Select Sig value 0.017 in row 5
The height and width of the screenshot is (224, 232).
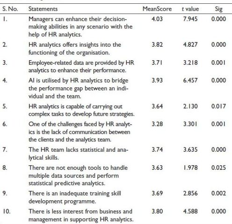point(218,106)
